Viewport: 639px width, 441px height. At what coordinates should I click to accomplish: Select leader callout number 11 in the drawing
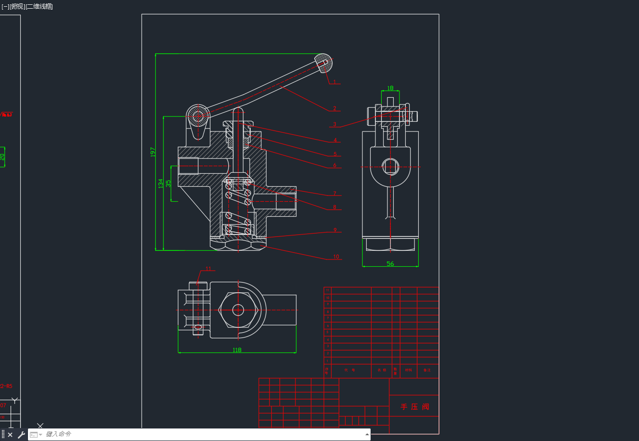(208, 269)
